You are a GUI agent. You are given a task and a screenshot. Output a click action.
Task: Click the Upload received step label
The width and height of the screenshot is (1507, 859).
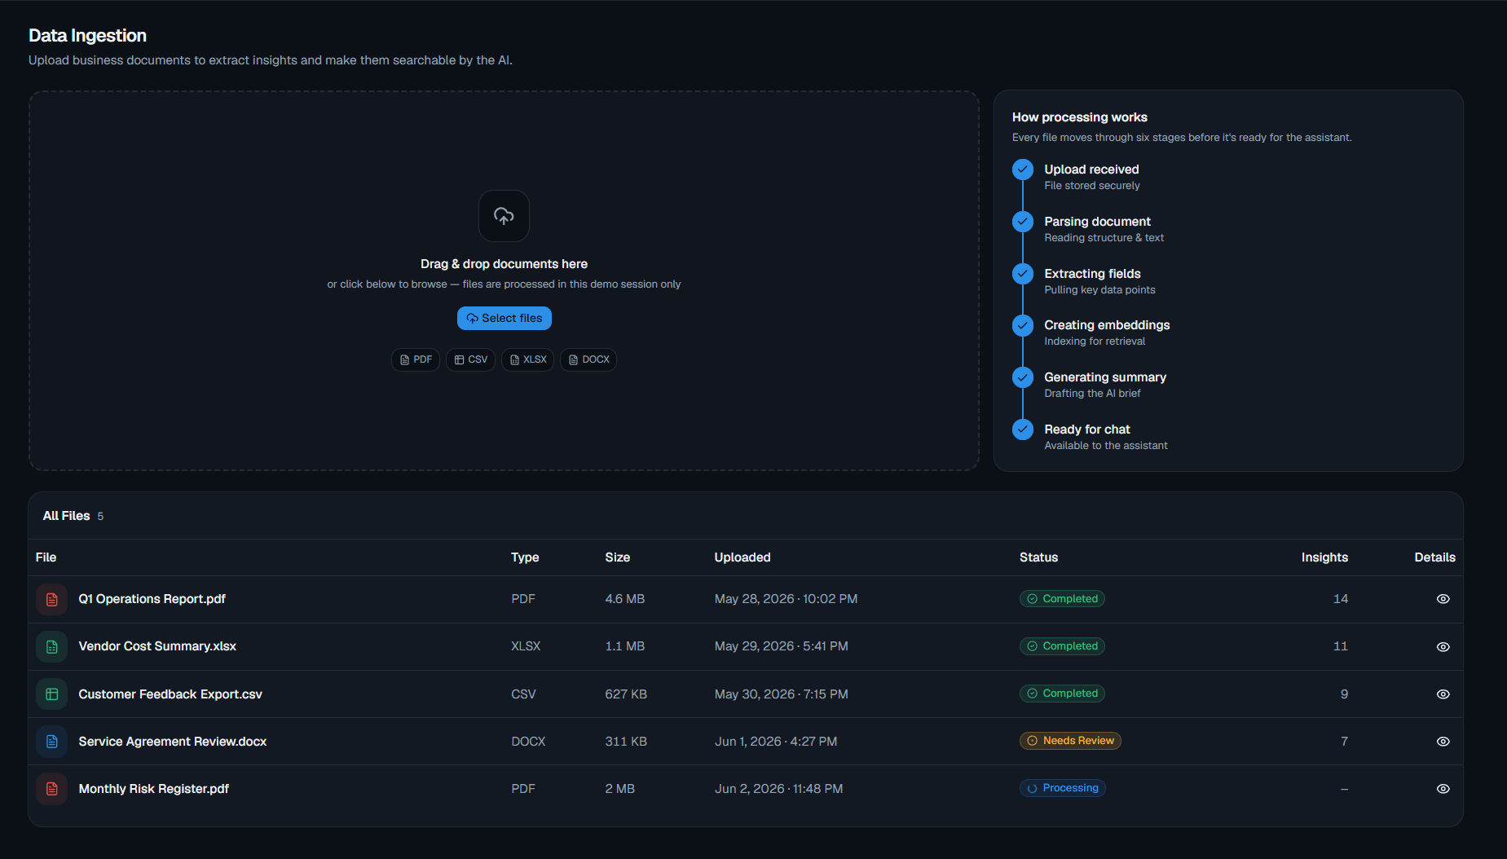pos(1091,170)
